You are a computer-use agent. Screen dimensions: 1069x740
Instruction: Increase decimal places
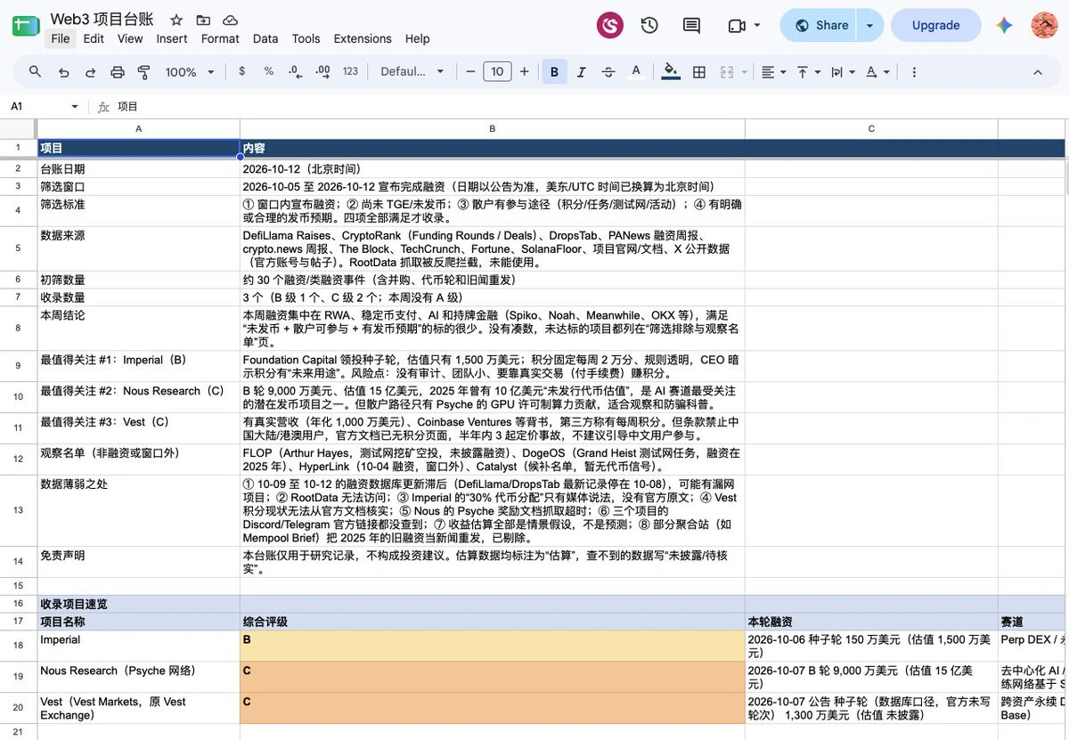(322, 71)
